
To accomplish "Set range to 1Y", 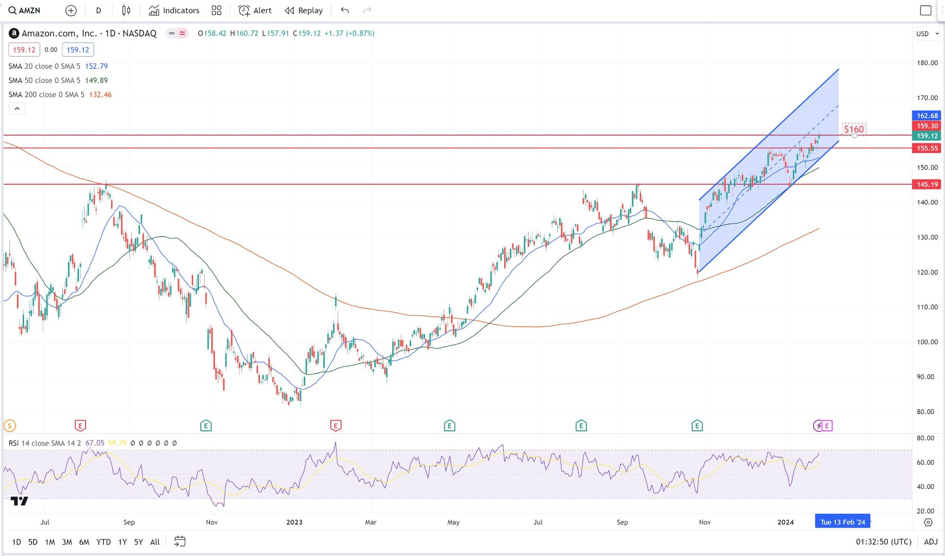I will point(122,542).
